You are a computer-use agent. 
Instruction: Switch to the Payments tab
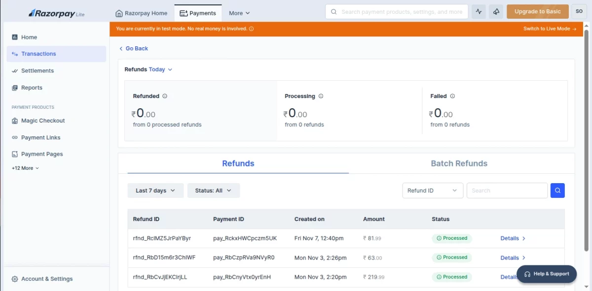point(198,13)
